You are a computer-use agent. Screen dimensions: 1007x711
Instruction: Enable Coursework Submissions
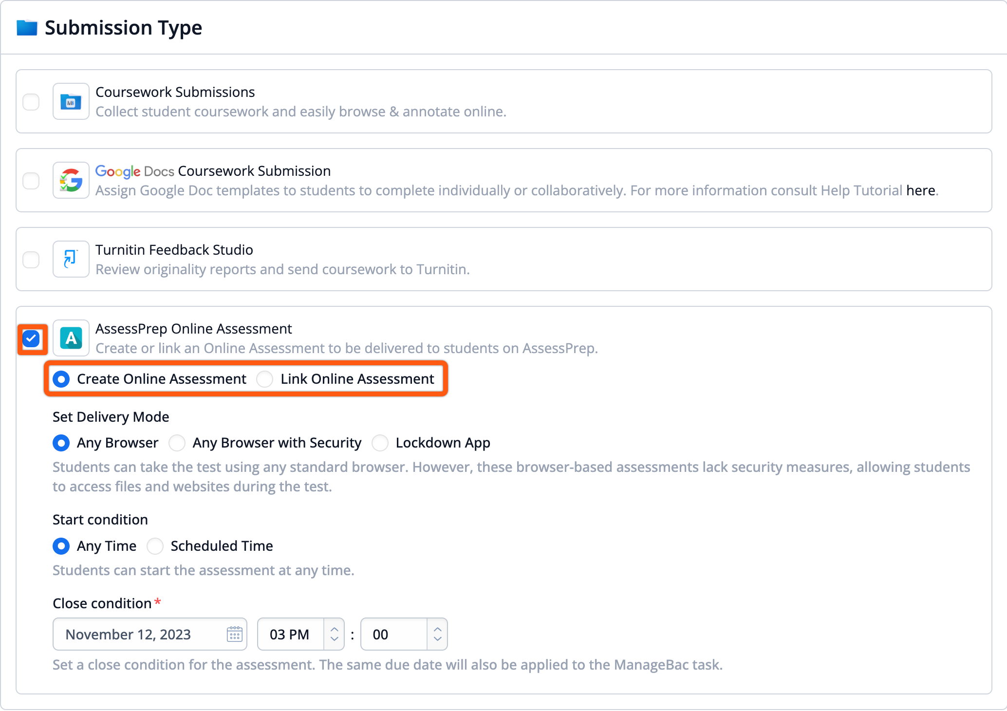tap(31, 101)
